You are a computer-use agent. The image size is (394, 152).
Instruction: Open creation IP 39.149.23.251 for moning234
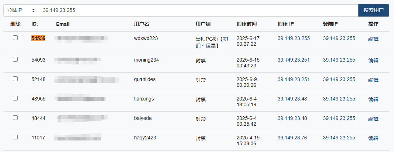[x=294, y=60]
